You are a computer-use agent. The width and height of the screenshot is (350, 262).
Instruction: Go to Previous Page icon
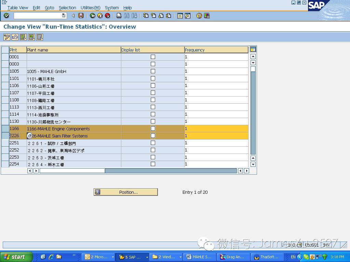click(x=153, y=16)
